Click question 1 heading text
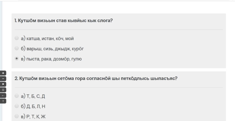Viewport: 235px width, 121px height. click(x=64, y=21)
